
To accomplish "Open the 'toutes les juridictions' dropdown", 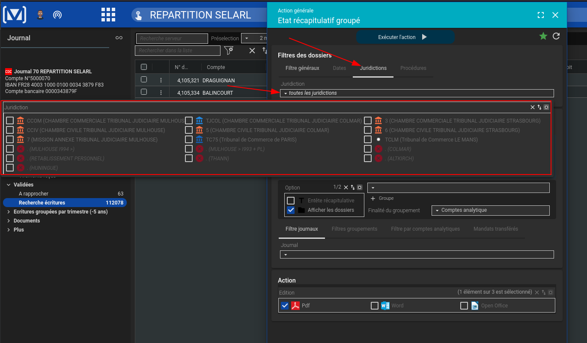I will tap(417, 93).
